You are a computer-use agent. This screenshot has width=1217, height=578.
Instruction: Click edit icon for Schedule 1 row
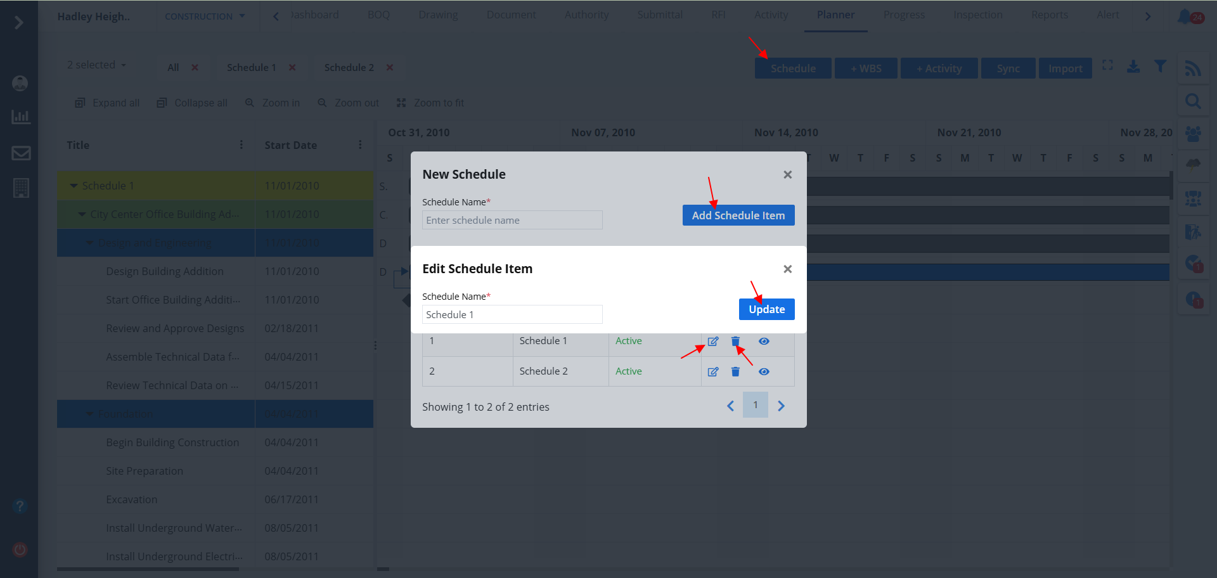[x=713, y=342]
